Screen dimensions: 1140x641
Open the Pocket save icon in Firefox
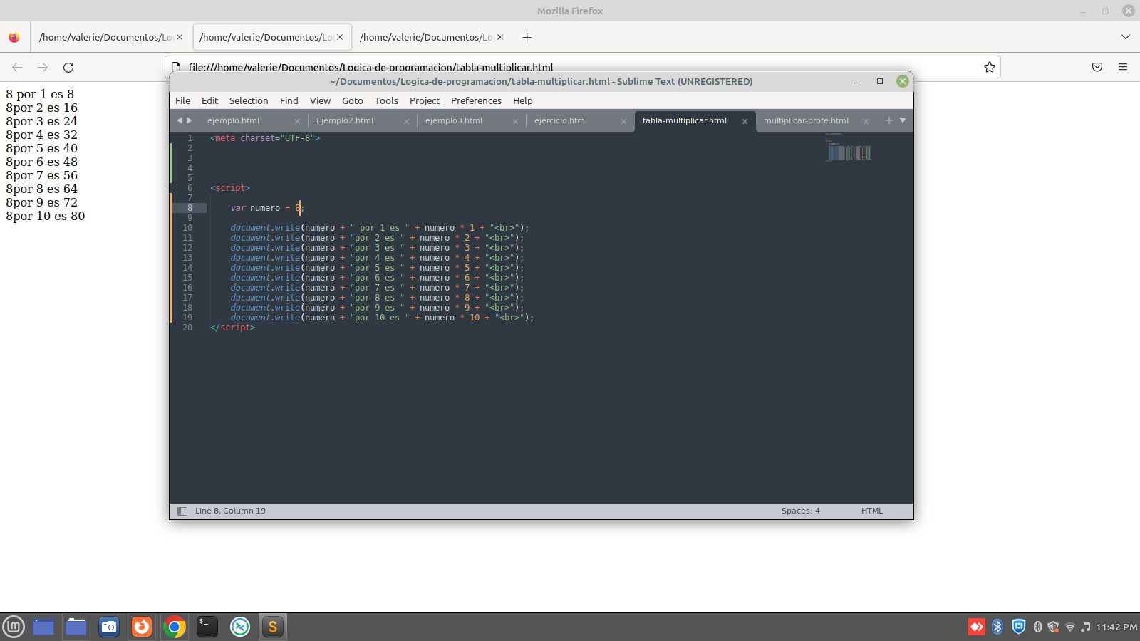point(1097,67)
